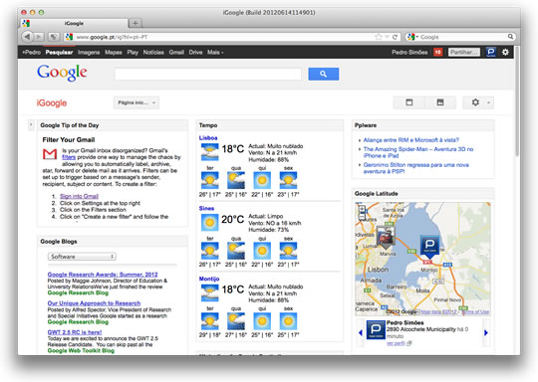This screenshot has width=538, height=382.
Task: Click the Google Web Toolkit Blog label
Action: point(81,350)
